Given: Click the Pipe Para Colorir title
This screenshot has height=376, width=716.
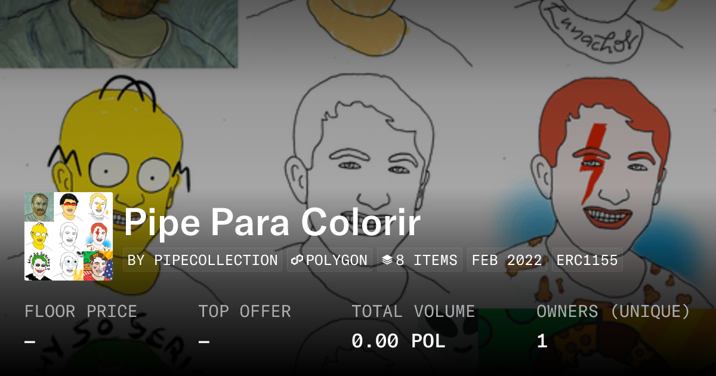Looking at the screenshot, I should [x=272, y=223].
